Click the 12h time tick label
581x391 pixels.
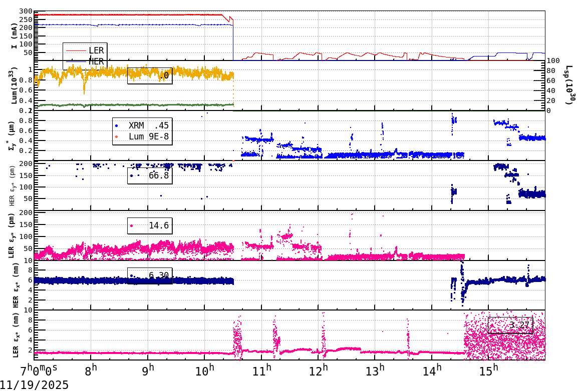coord(318,370)
